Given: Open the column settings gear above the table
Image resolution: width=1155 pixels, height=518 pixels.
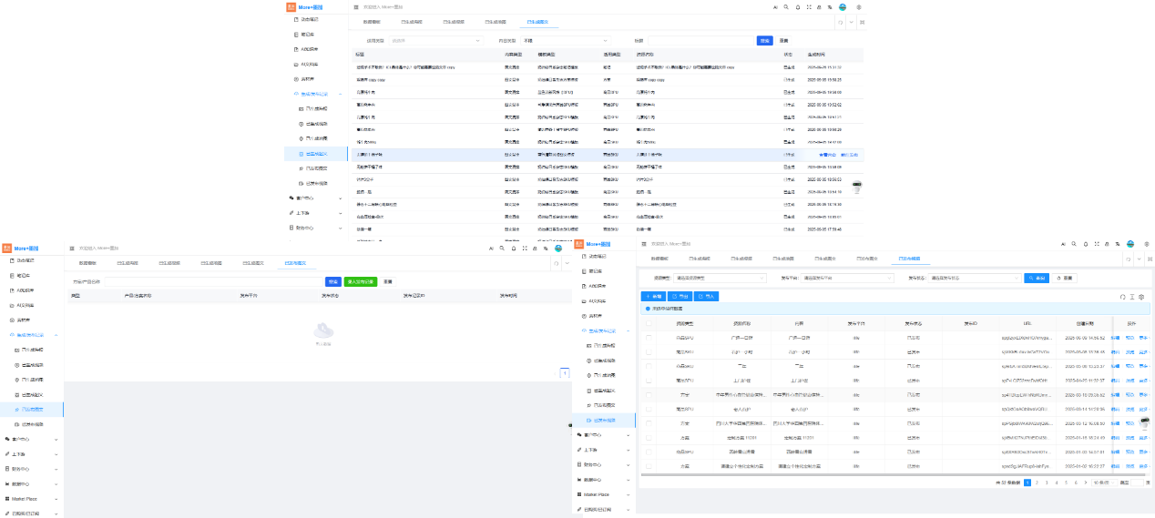Looking at the screenshot, I should (1141, 297).
